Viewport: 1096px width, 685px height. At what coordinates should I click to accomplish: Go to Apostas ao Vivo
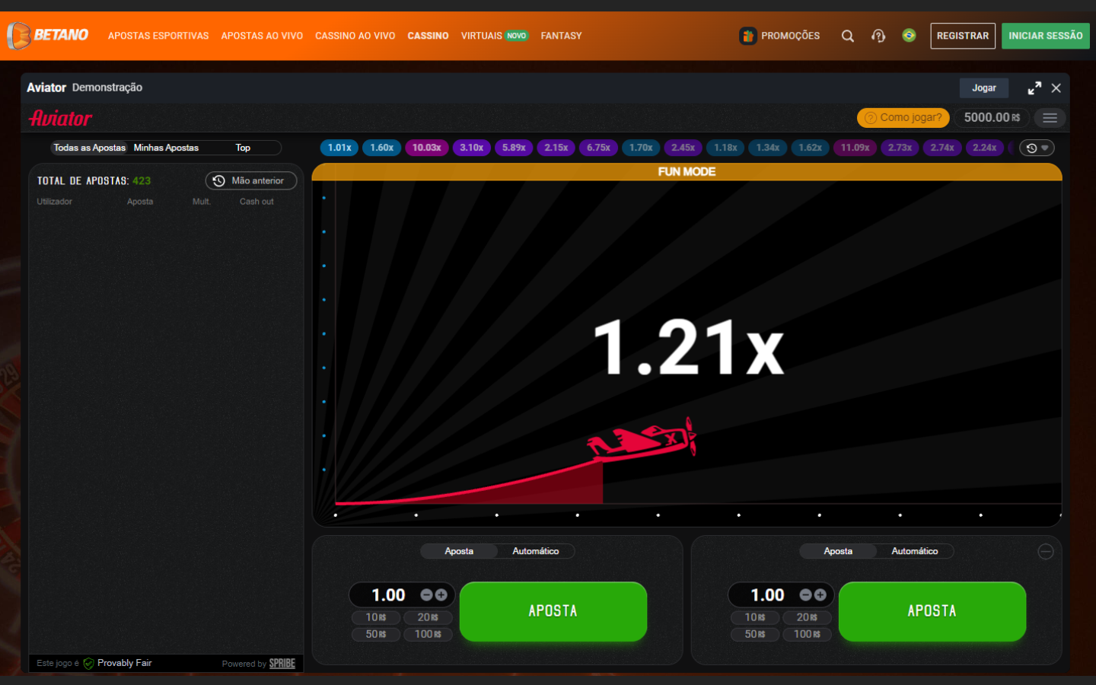pos(262,36)
